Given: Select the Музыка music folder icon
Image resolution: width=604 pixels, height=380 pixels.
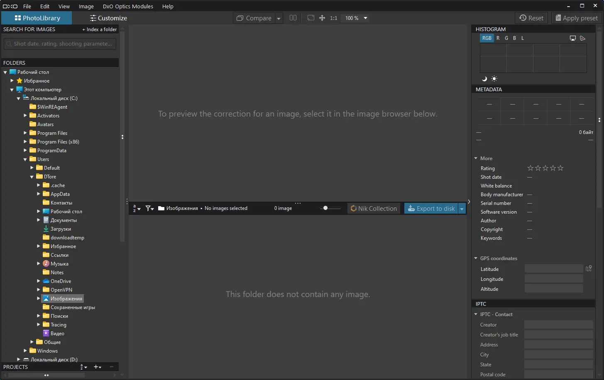Looking at the screenshot, I should 46,263.
